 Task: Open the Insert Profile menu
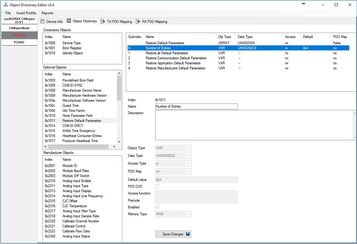[26, 13]
